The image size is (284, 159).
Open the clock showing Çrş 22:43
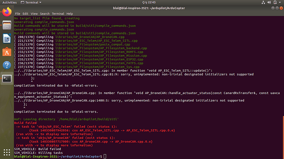coord(149,2)
